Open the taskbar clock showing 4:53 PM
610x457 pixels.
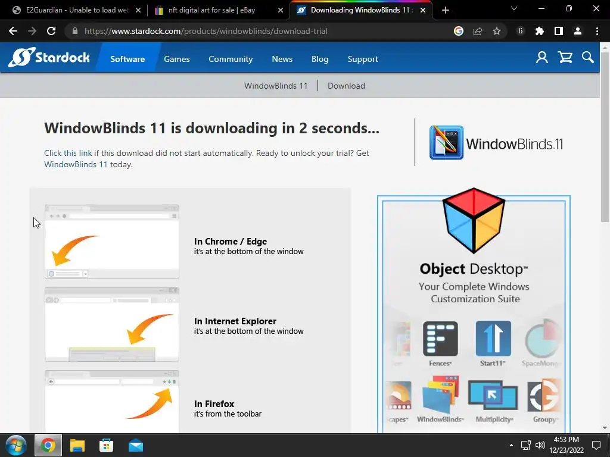click(x=567, y=445)
